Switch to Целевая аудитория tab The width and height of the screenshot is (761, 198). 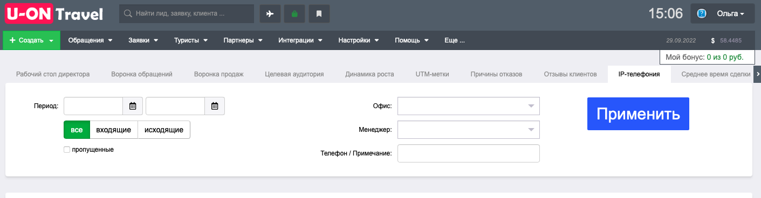[294, 74]
